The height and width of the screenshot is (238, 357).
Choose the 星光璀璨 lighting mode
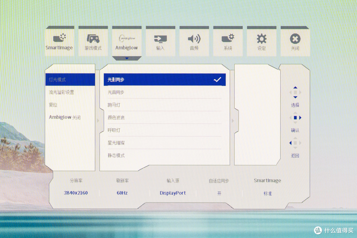[165, 143]
